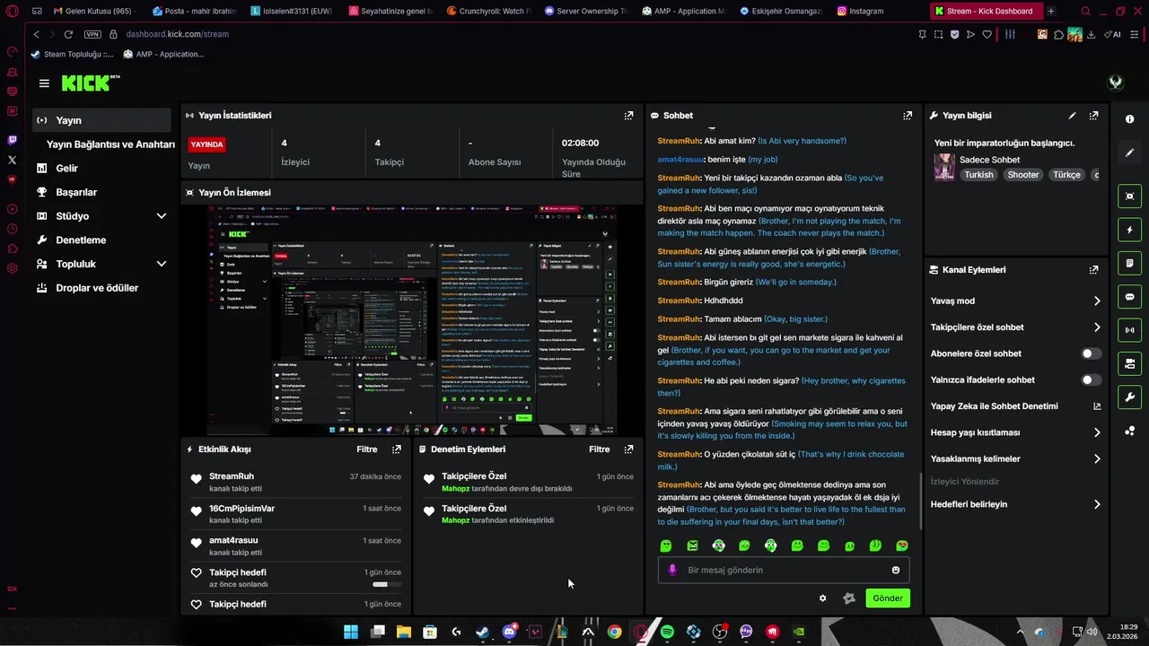Click StreamRuh in the Etkinlik Akışı list

[232, 476]
